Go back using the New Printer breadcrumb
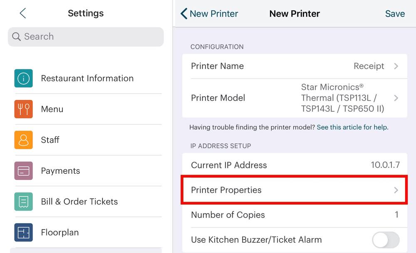416x253 pixels. [209, 13]
